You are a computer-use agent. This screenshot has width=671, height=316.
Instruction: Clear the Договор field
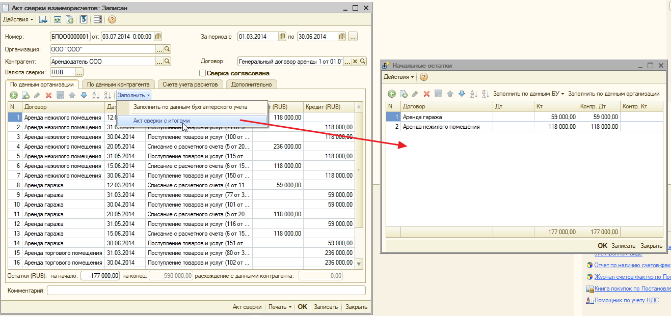pyautogui.click(x=356, y=61)
